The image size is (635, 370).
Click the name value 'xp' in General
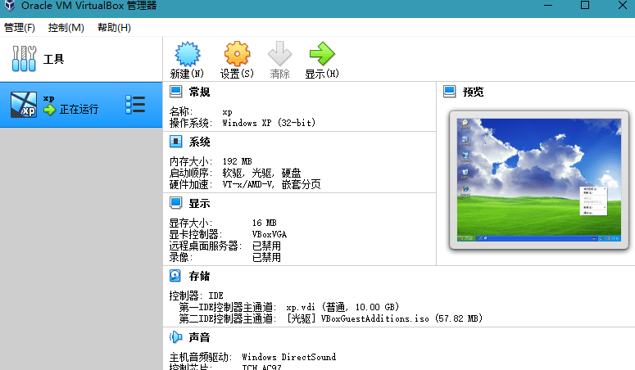point(227,111)
